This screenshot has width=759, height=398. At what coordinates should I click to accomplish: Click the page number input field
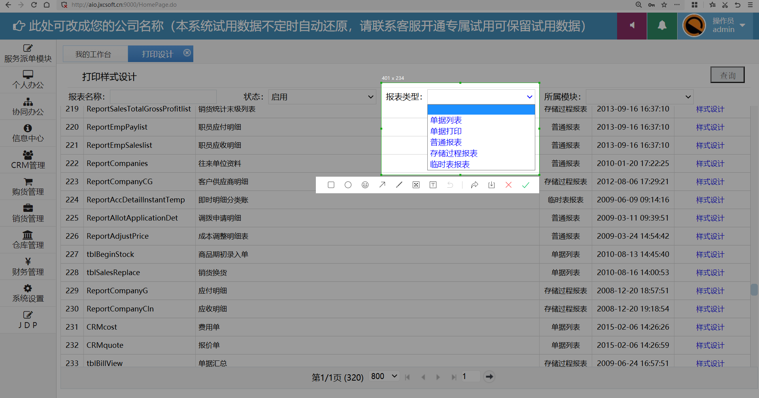click(470, 377)
